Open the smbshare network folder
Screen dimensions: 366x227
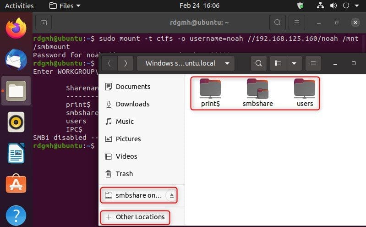click(257, 92)
